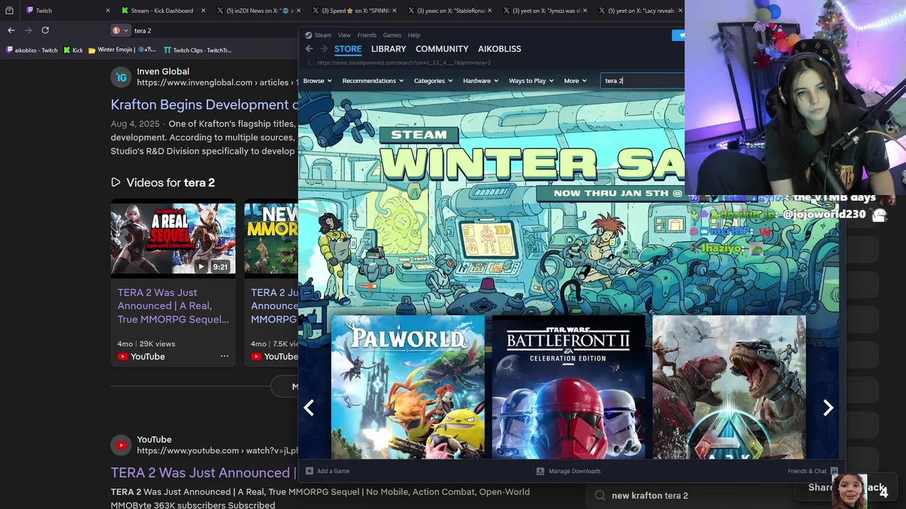
Task: Reload the browser page
Action: (x=45, y=30)
